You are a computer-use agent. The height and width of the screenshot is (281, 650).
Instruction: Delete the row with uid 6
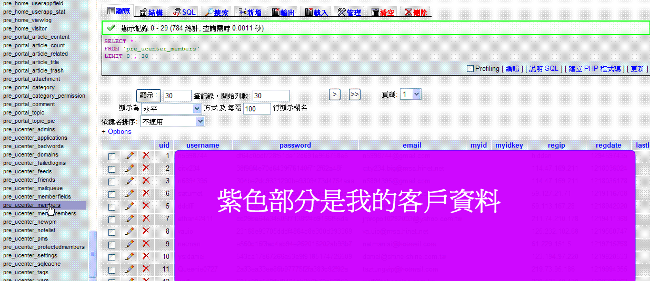[x=146, y=193]
